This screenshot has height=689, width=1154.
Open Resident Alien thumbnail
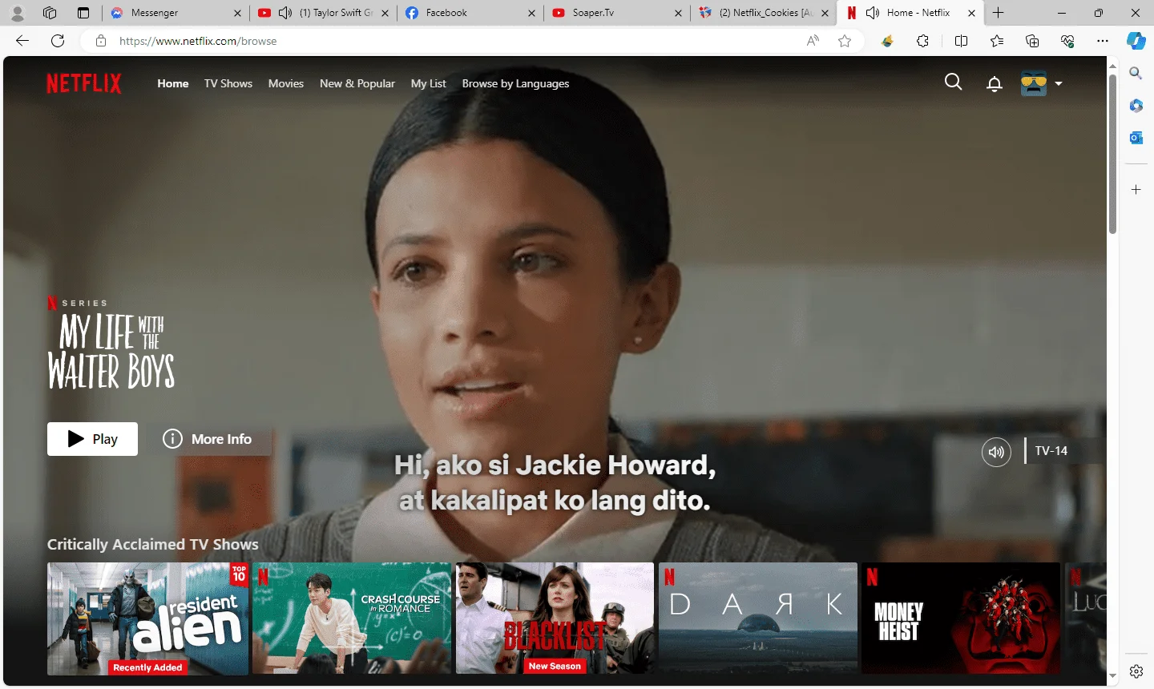click(148, 618)
